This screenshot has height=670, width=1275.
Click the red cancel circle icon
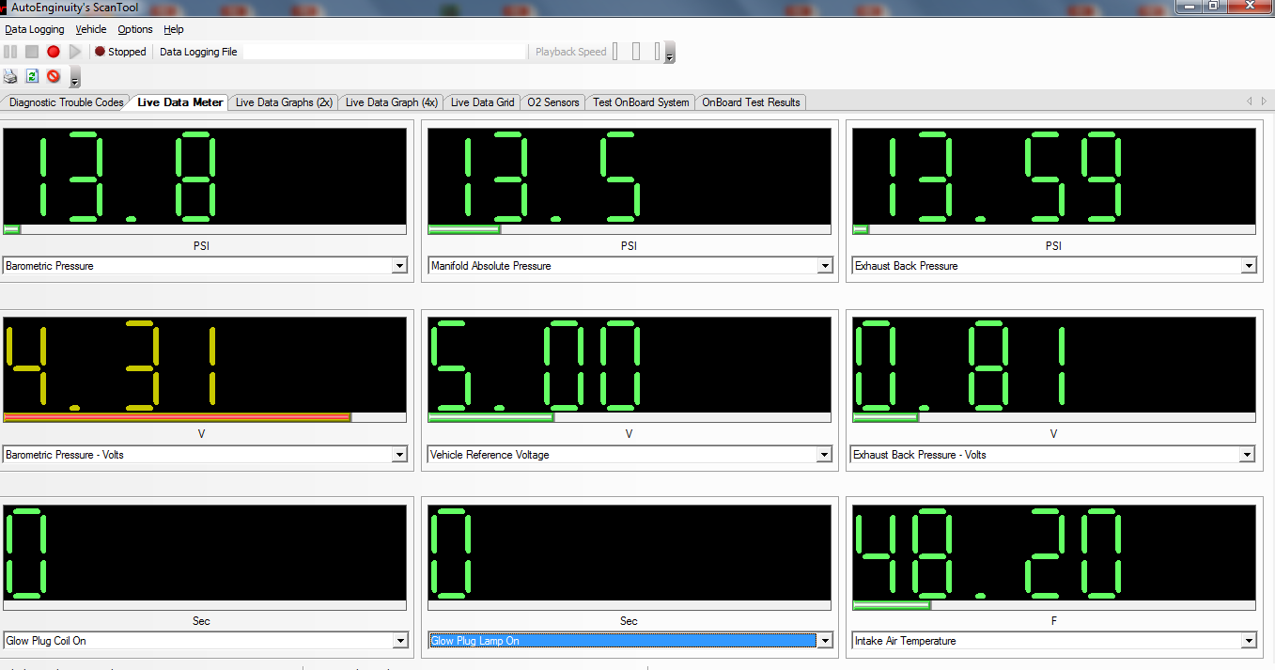(x=54, y=76)
